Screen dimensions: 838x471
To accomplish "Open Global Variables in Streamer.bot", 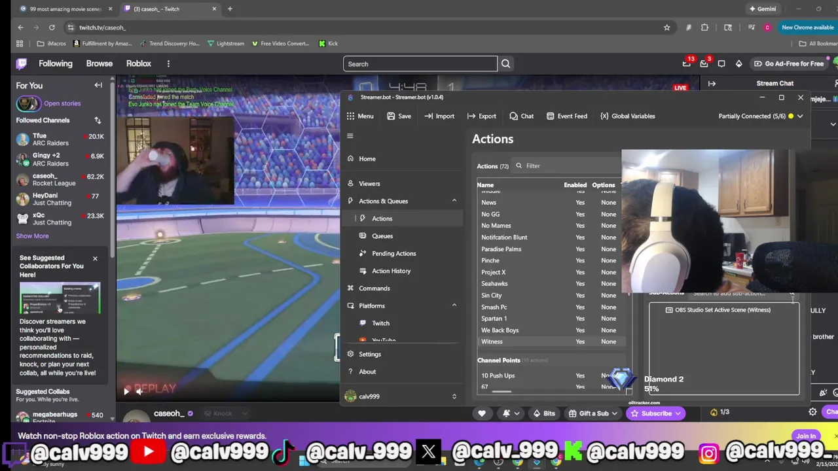I will point(627,116).
